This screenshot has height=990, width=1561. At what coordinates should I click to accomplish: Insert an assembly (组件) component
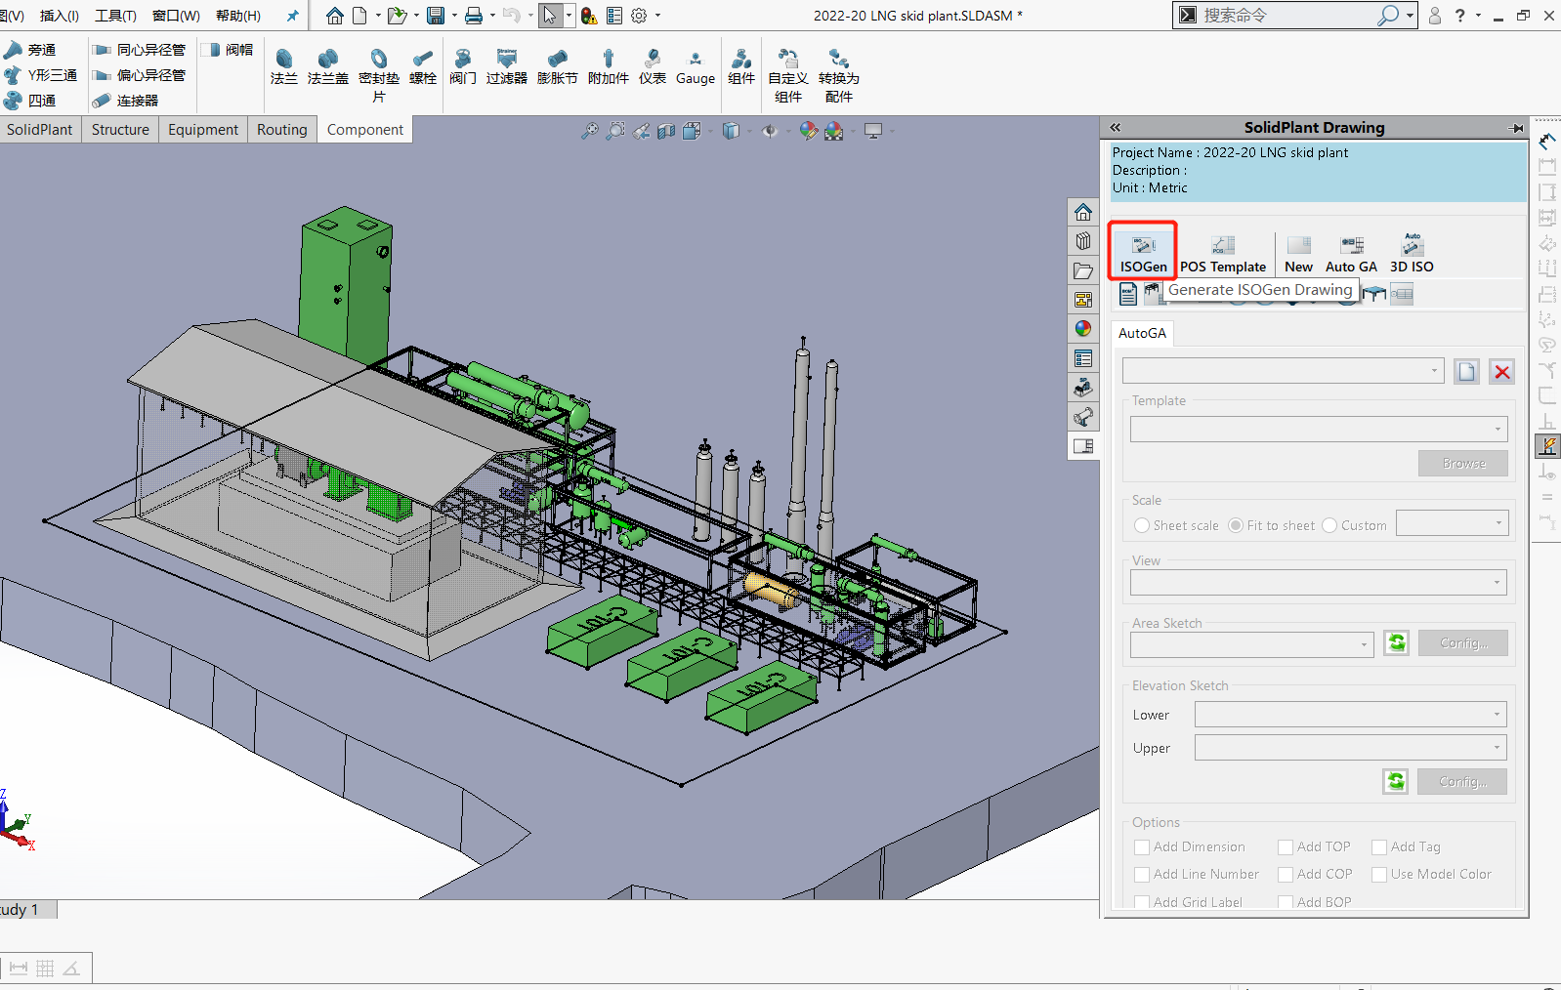coord(740,66)
